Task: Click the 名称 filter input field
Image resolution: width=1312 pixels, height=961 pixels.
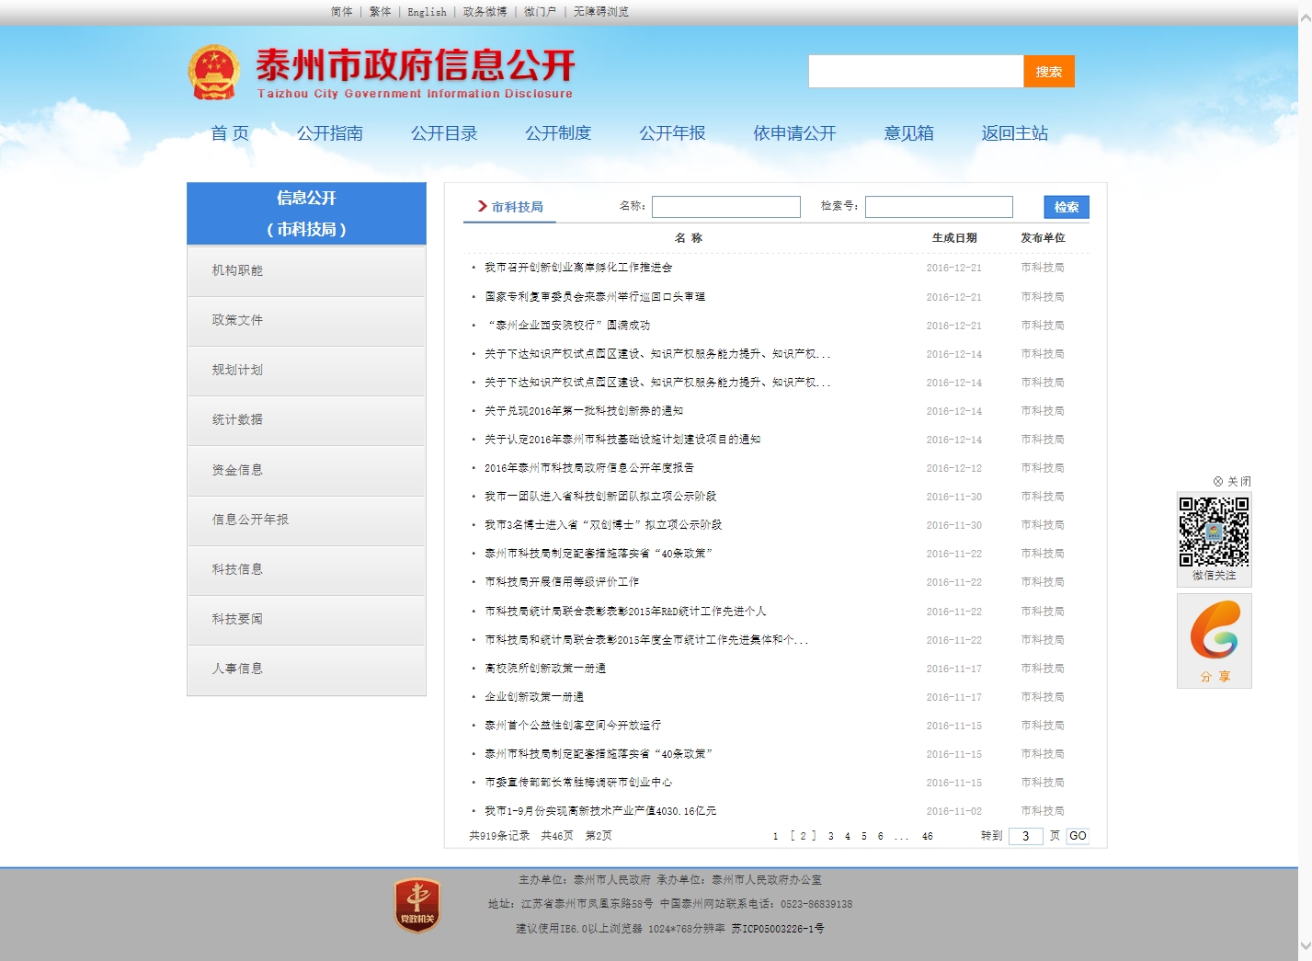Action: click(725, 207)
